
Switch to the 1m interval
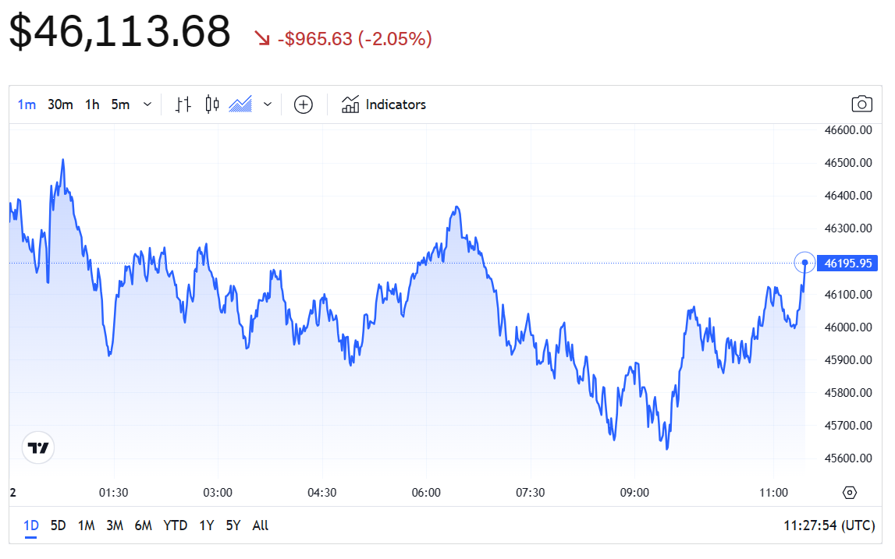[27, 104]
